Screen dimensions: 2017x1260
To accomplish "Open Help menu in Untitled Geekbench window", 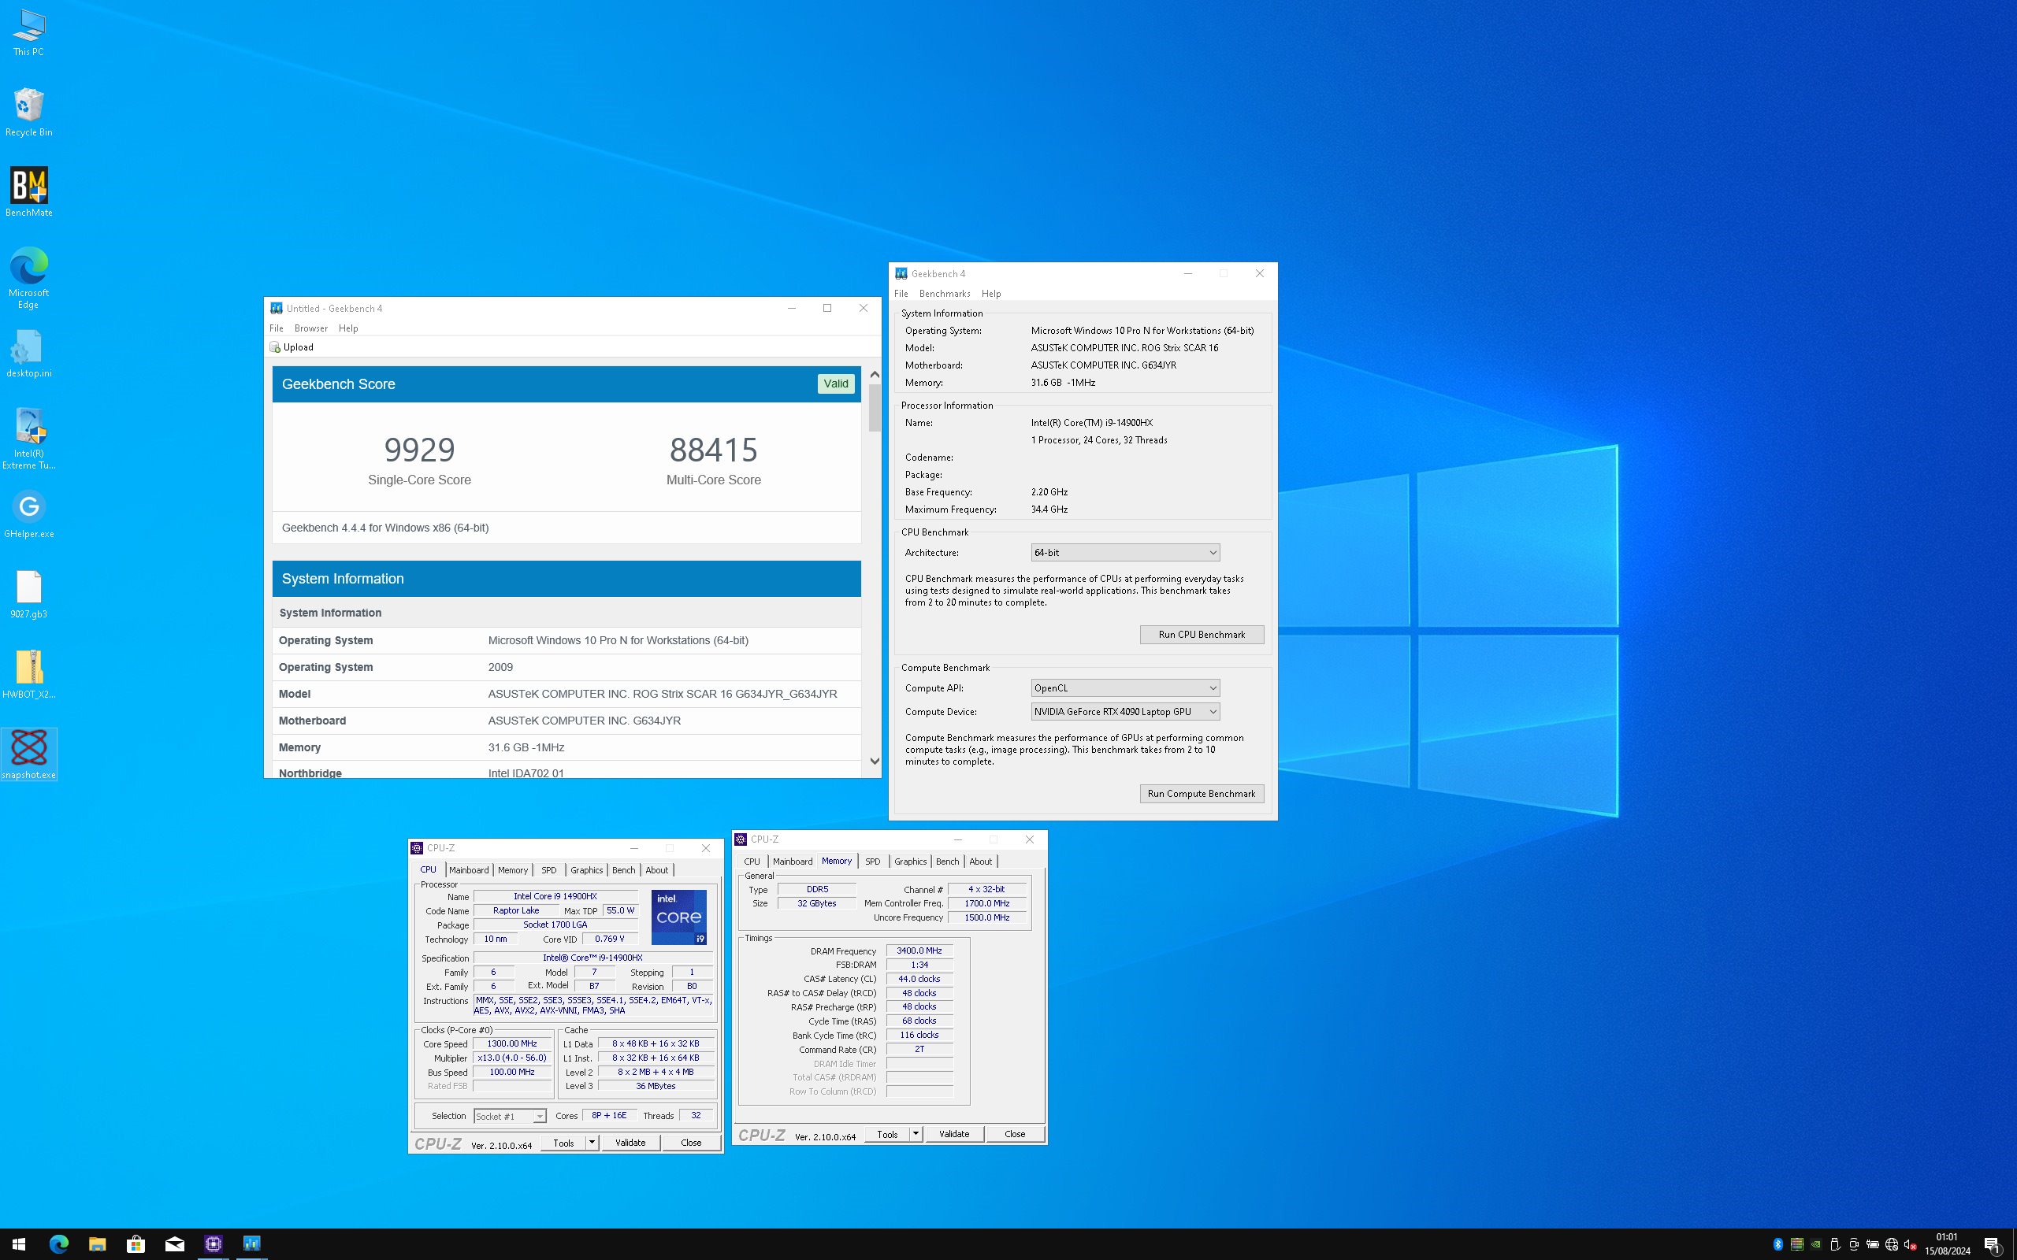I will click(x=348, y=328).
